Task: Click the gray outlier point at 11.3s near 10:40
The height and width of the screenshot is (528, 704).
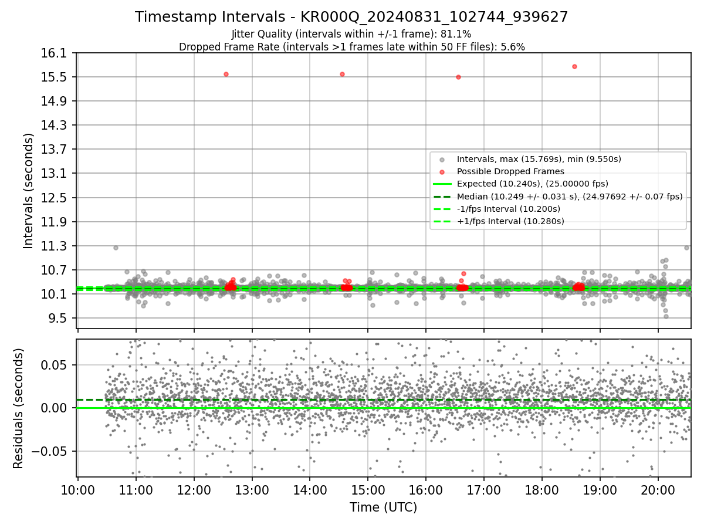Action: click(x=116, y=248)
